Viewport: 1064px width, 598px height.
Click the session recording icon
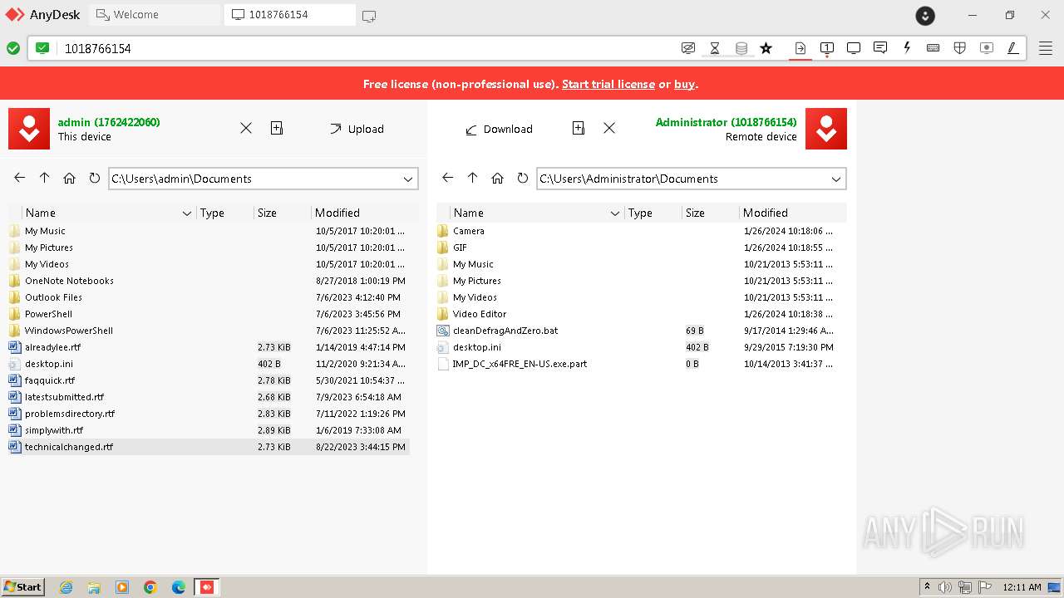point(987,48)
